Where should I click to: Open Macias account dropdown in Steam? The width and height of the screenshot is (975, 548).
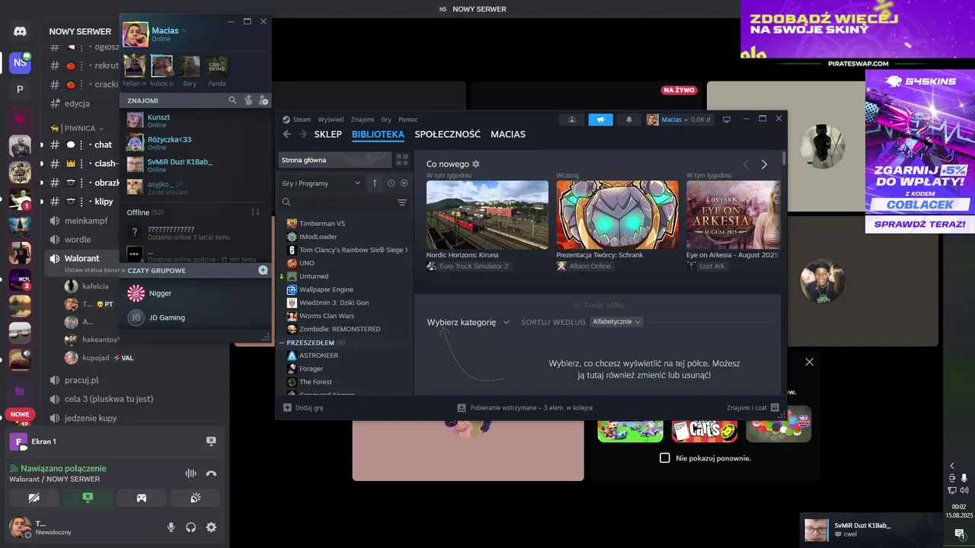click(678, 119)
